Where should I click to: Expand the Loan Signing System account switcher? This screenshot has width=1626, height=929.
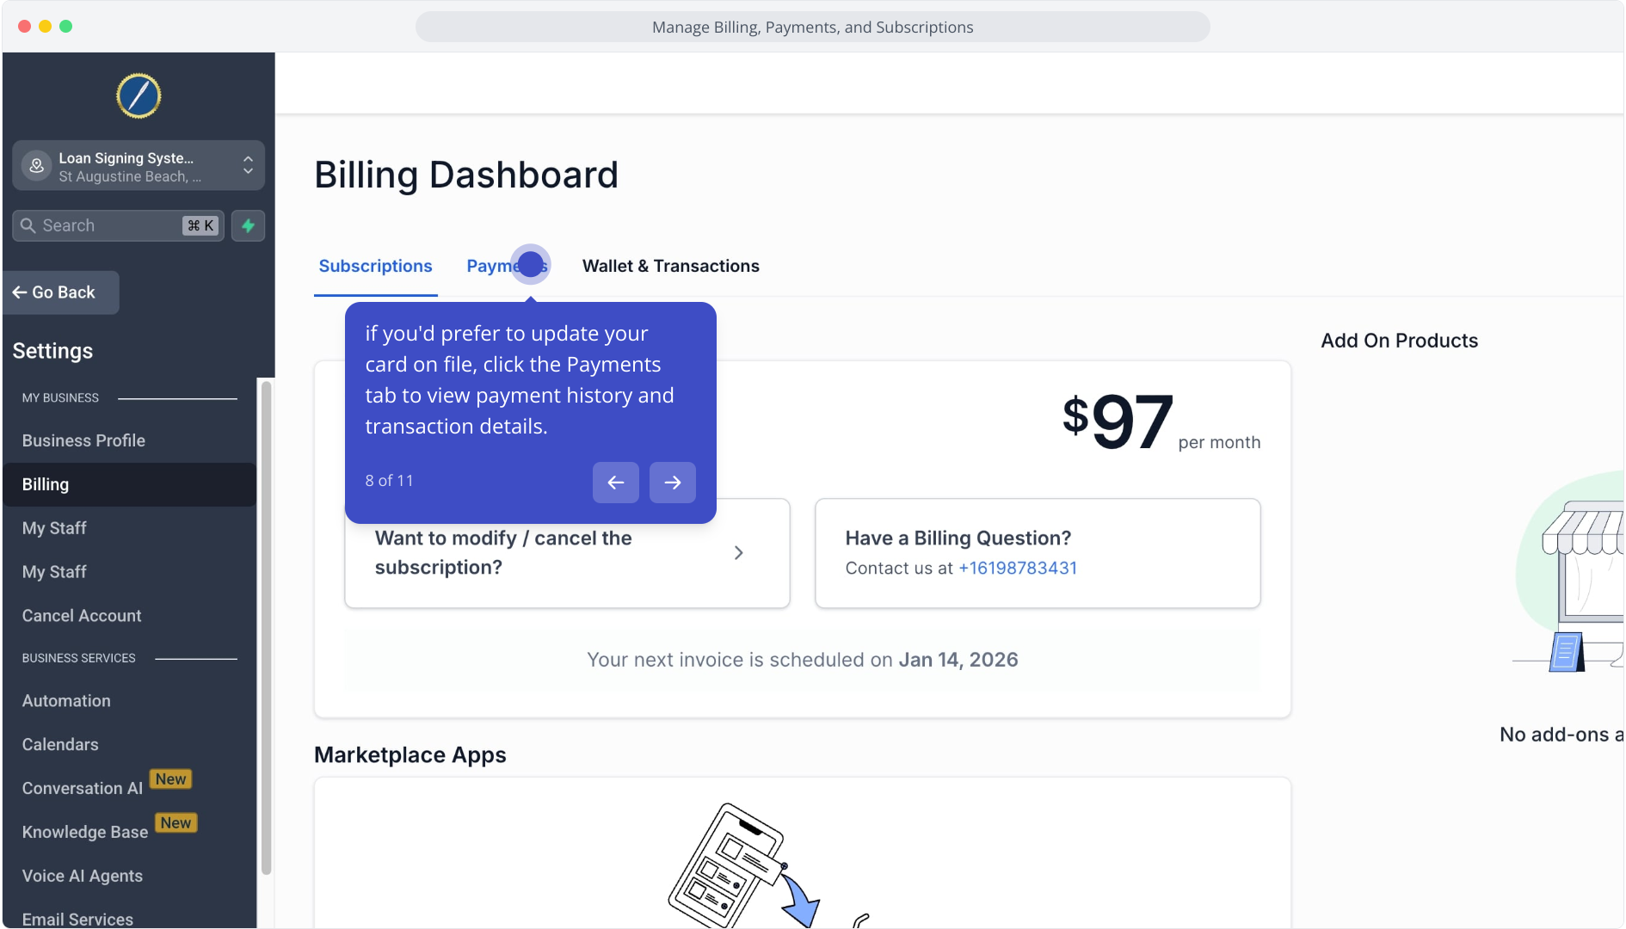[x=248, y=165]
